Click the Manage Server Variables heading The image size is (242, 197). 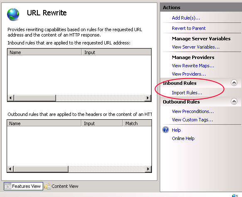click(201, 39)
